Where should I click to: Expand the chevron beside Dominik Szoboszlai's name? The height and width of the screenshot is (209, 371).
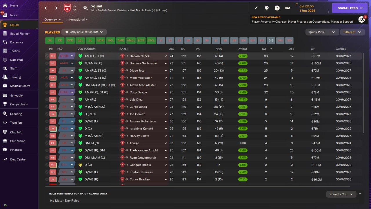166,63
